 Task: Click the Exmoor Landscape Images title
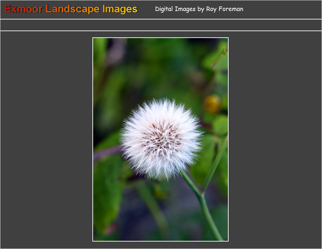click(x=71, y=9)
